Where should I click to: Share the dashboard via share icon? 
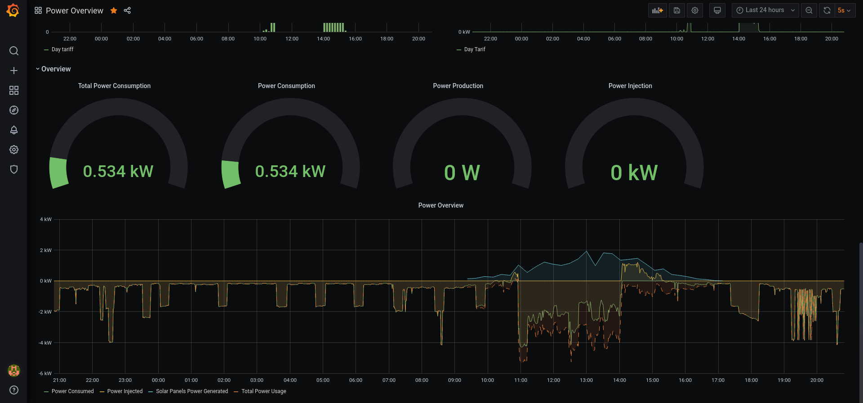click(x=127, y=10)
